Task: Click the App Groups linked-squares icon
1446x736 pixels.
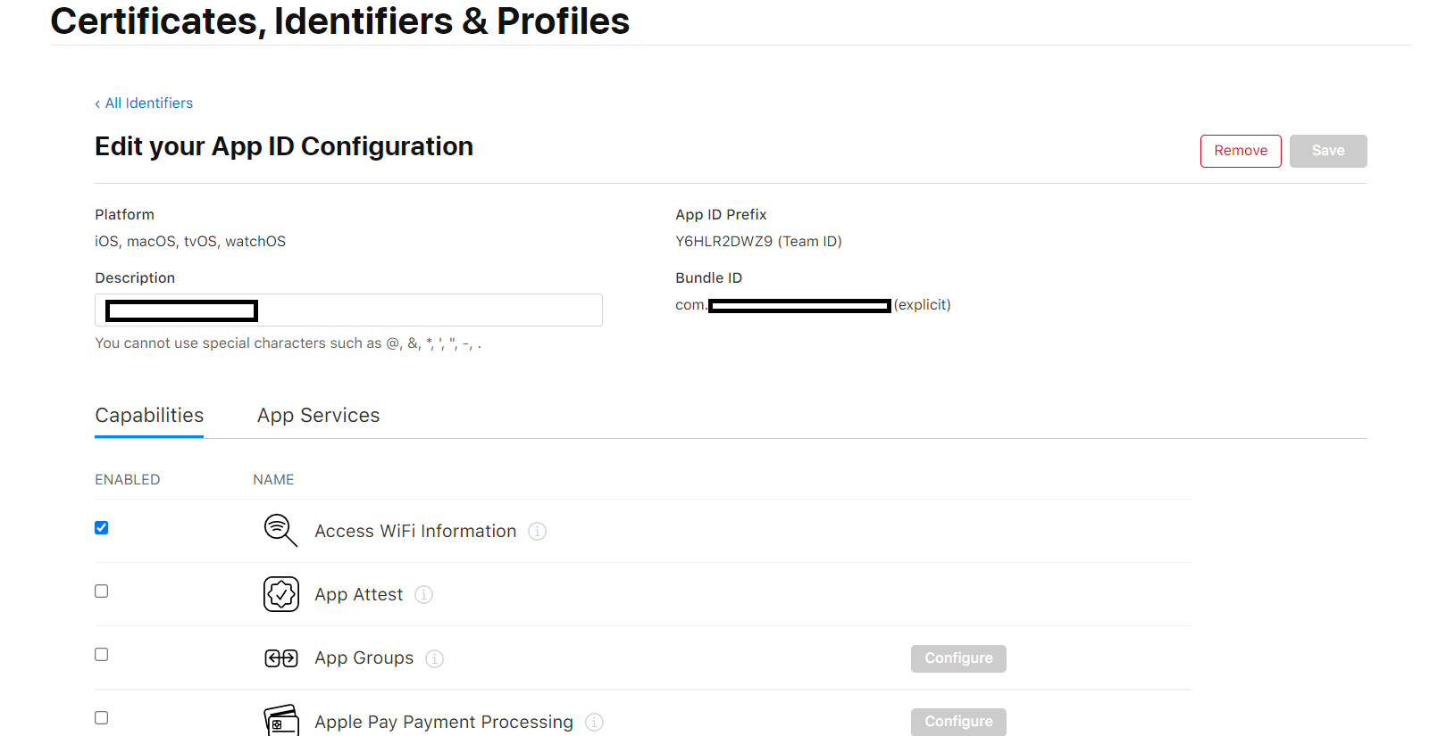Action: tap(281, 658)
